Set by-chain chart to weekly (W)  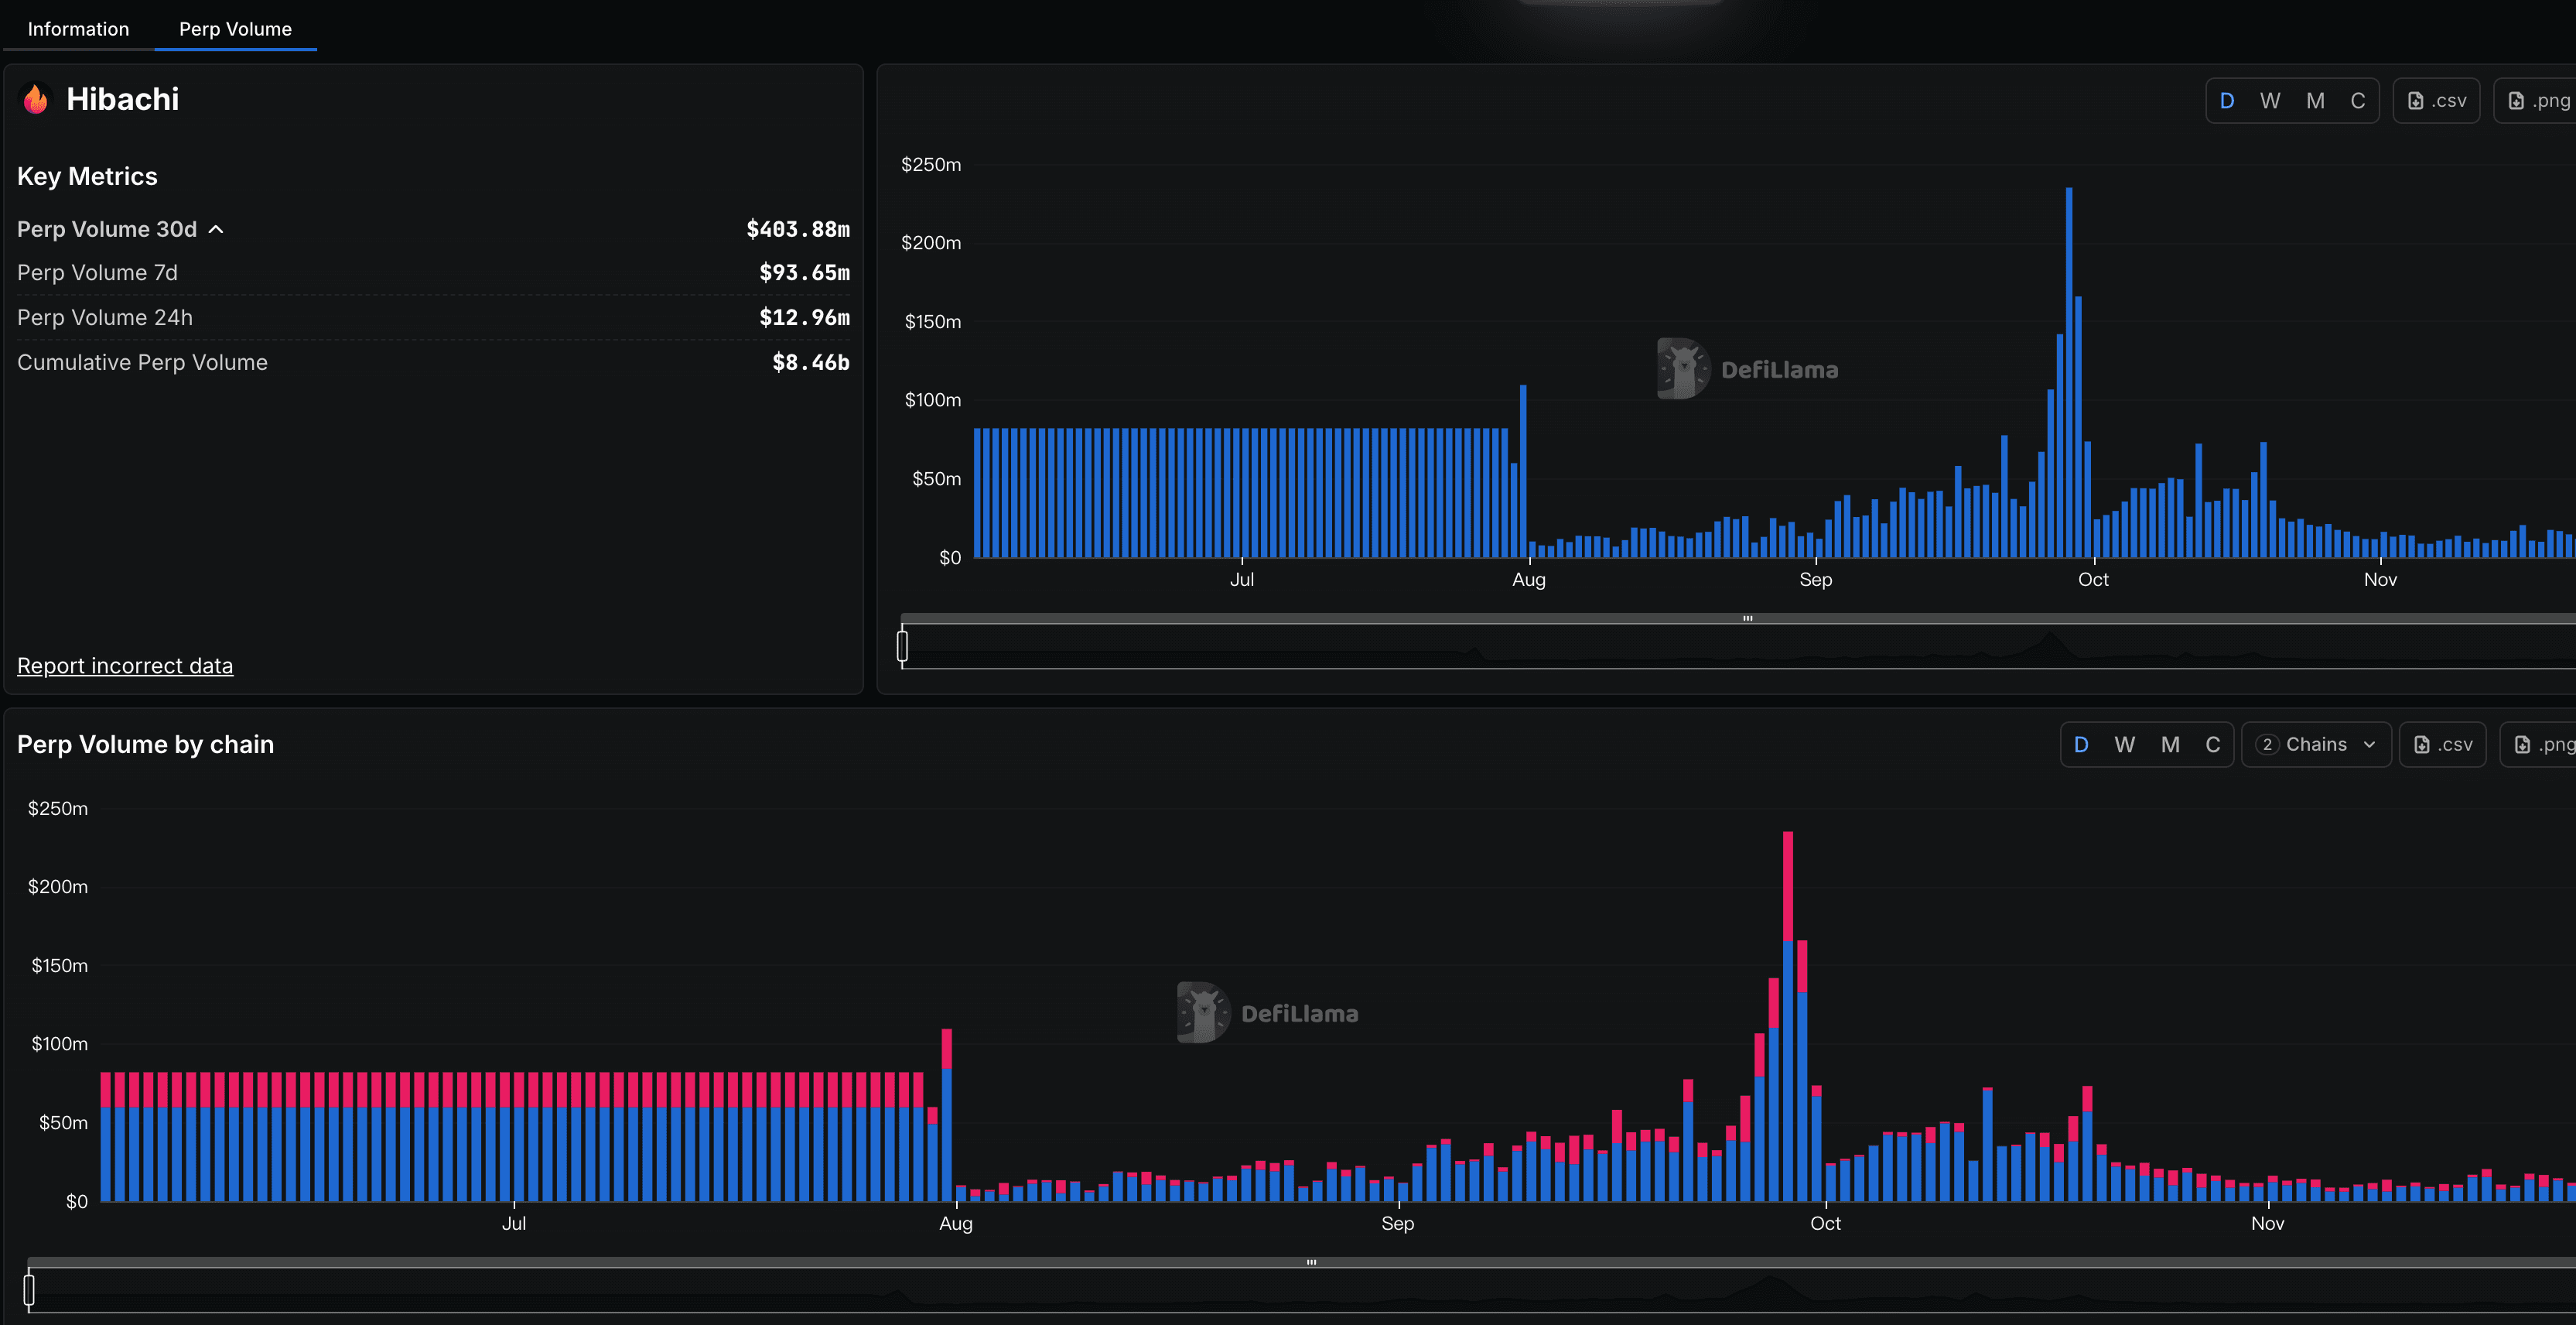point(2125,745)
